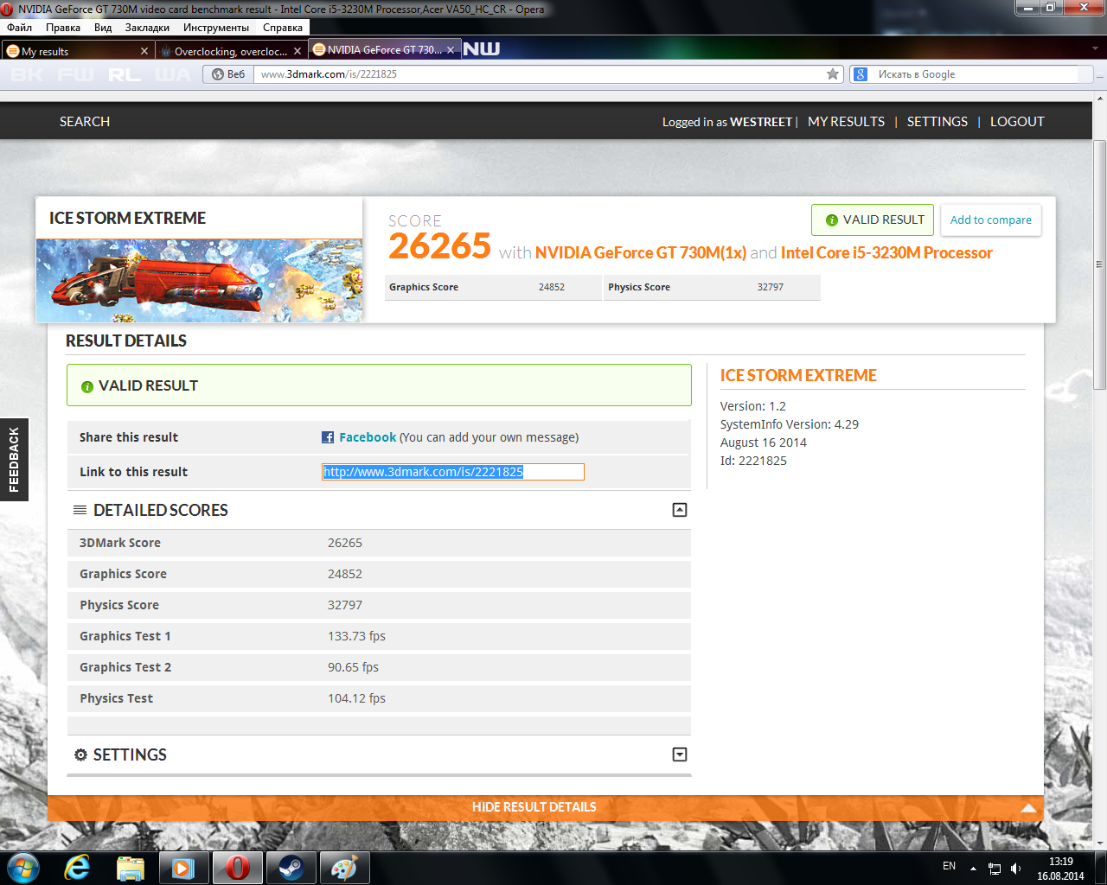
Task: Click the Facebook share link
Action: tap(368, 437)
